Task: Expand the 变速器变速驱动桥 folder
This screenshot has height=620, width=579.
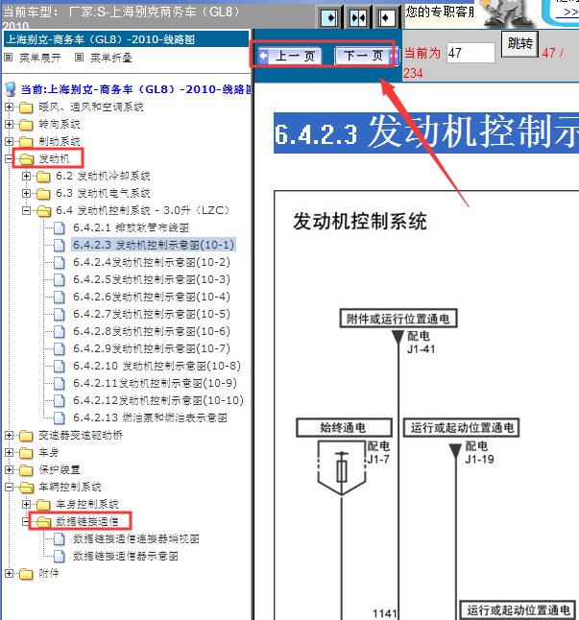Action: (9, 435)
